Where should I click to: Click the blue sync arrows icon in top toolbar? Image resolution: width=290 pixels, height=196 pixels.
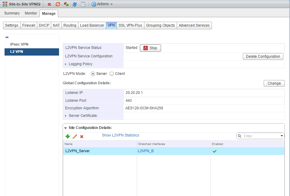pyautogui.click(x=74, y=4)
